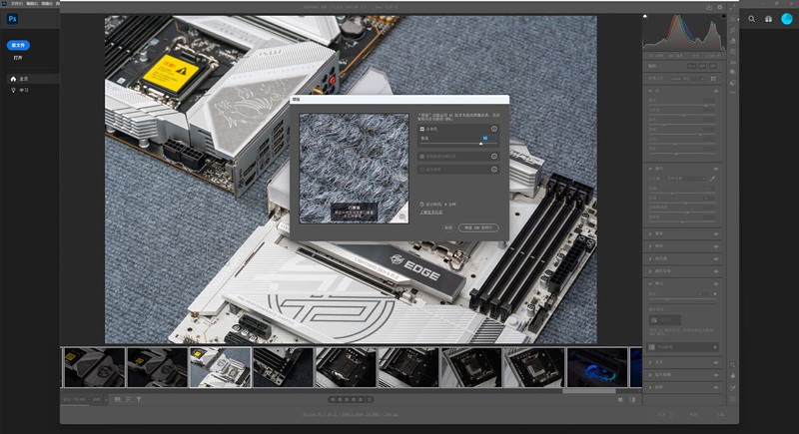Open the profile dropdown
This screenshot has height=434, width=799.
coord(688,79)
